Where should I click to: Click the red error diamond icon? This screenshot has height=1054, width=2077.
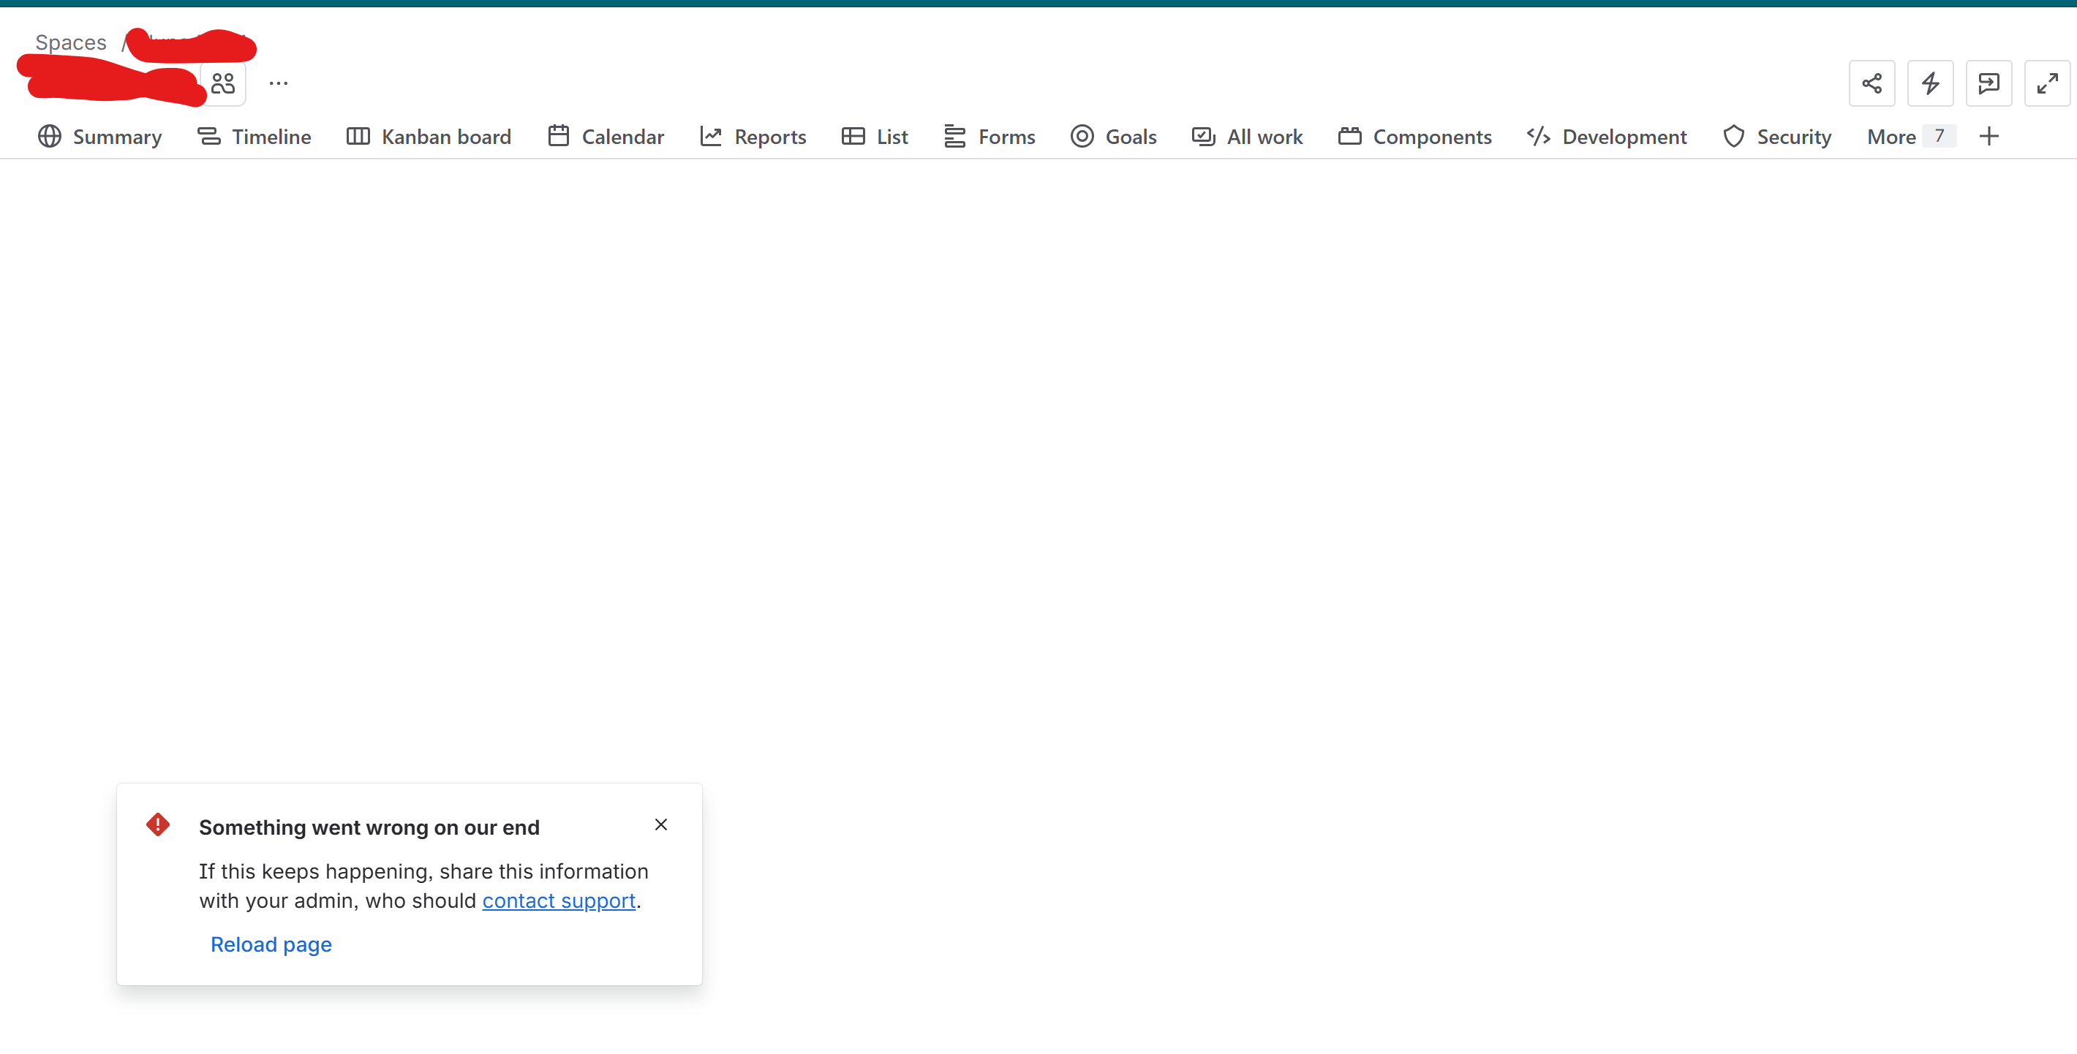[x=158, y=824]
